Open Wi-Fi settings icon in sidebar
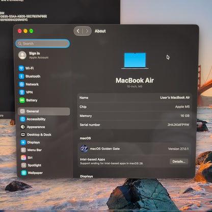 coord(21,68)
